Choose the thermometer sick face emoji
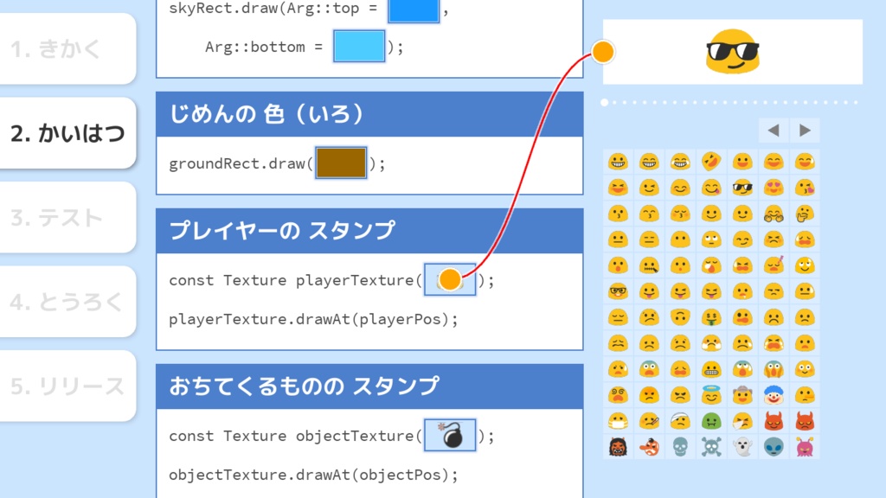886x498 pixels. pos(649,421)
